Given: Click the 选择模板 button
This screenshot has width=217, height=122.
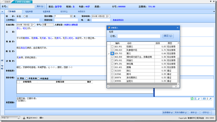Looking at the screenshot, I should click(x=168, y=113).
